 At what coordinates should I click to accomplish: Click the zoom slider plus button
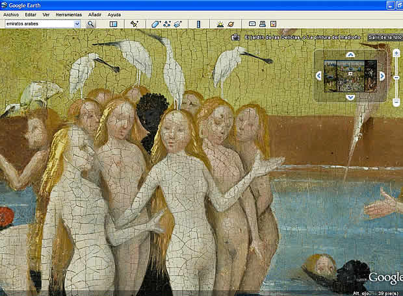point(396,53)
